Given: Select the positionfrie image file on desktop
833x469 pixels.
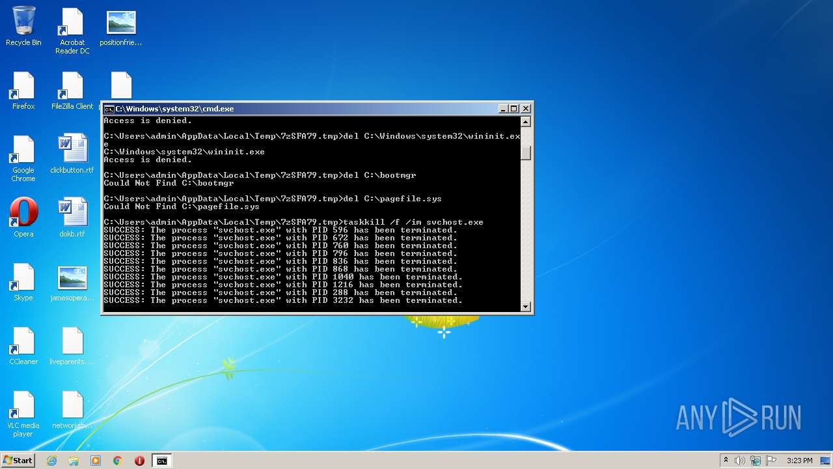Looking at the screenshot, I should click(121, 27).
